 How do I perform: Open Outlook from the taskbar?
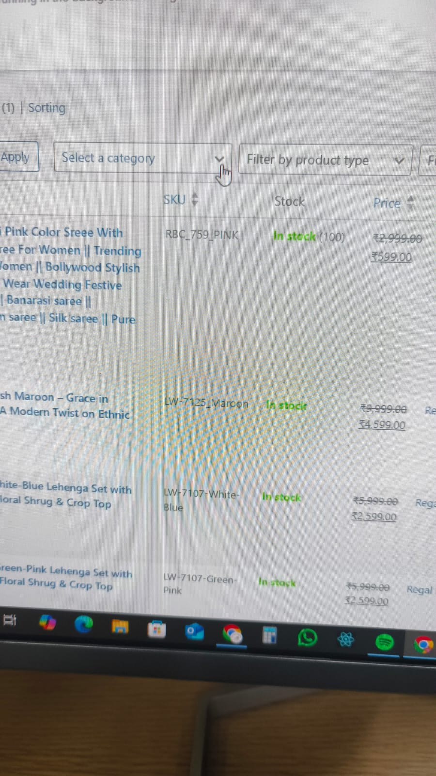pos(194,631)
